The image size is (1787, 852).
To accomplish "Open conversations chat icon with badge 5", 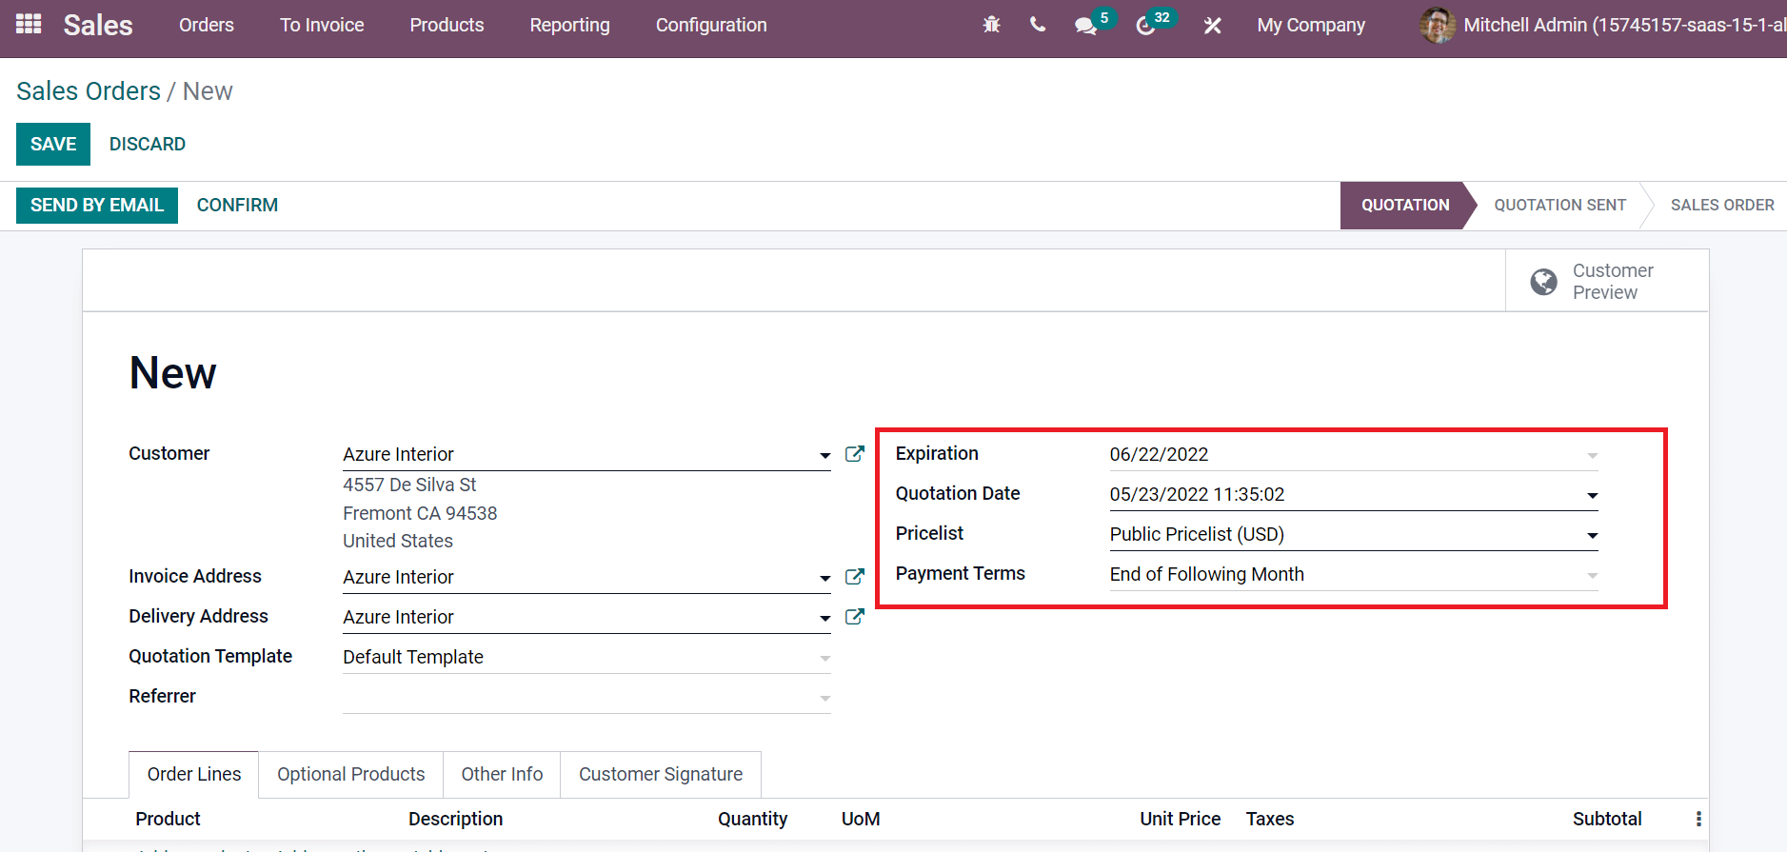I will (1086, 26).
